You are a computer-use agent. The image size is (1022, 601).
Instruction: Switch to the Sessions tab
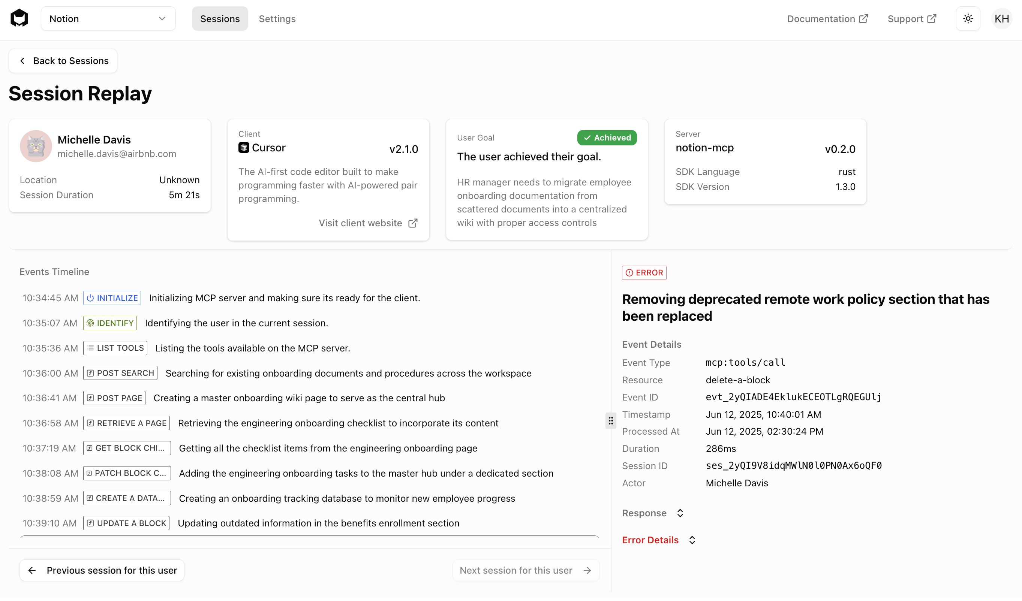[x=220, y=19]
